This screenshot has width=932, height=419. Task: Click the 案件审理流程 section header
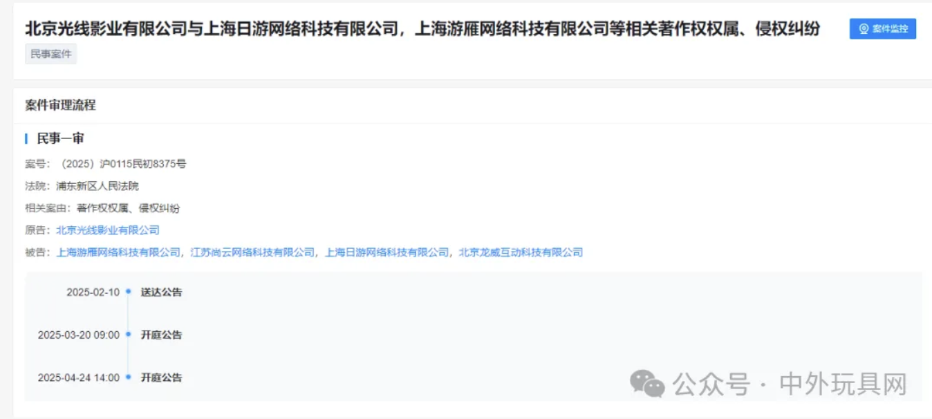point(61,105)
